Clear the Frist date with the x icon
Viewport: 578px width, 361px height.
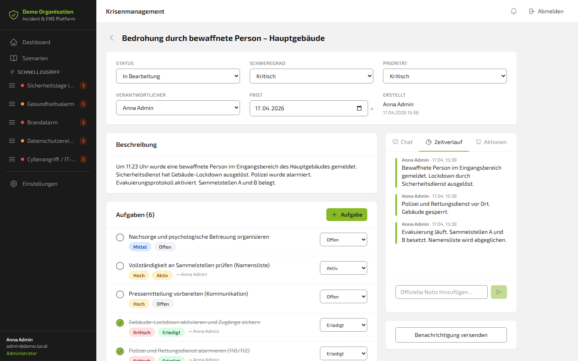click(x=372, y=109)
